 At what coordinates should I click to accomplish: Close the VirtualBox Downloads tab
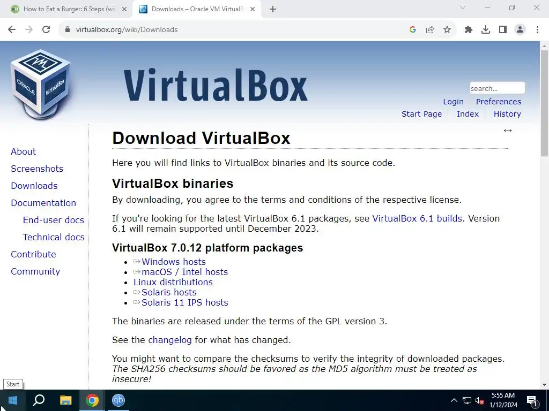[253, 10]
